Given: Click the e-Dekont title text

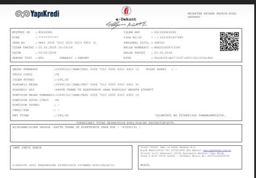Looking at the screenshot, I should pos(126,19).
